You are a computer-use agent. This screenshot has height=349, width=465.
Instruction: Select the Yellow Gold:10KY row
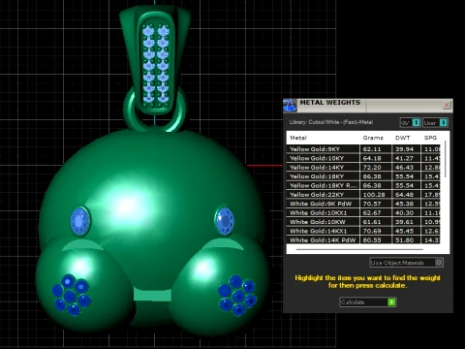coord(363,158)
